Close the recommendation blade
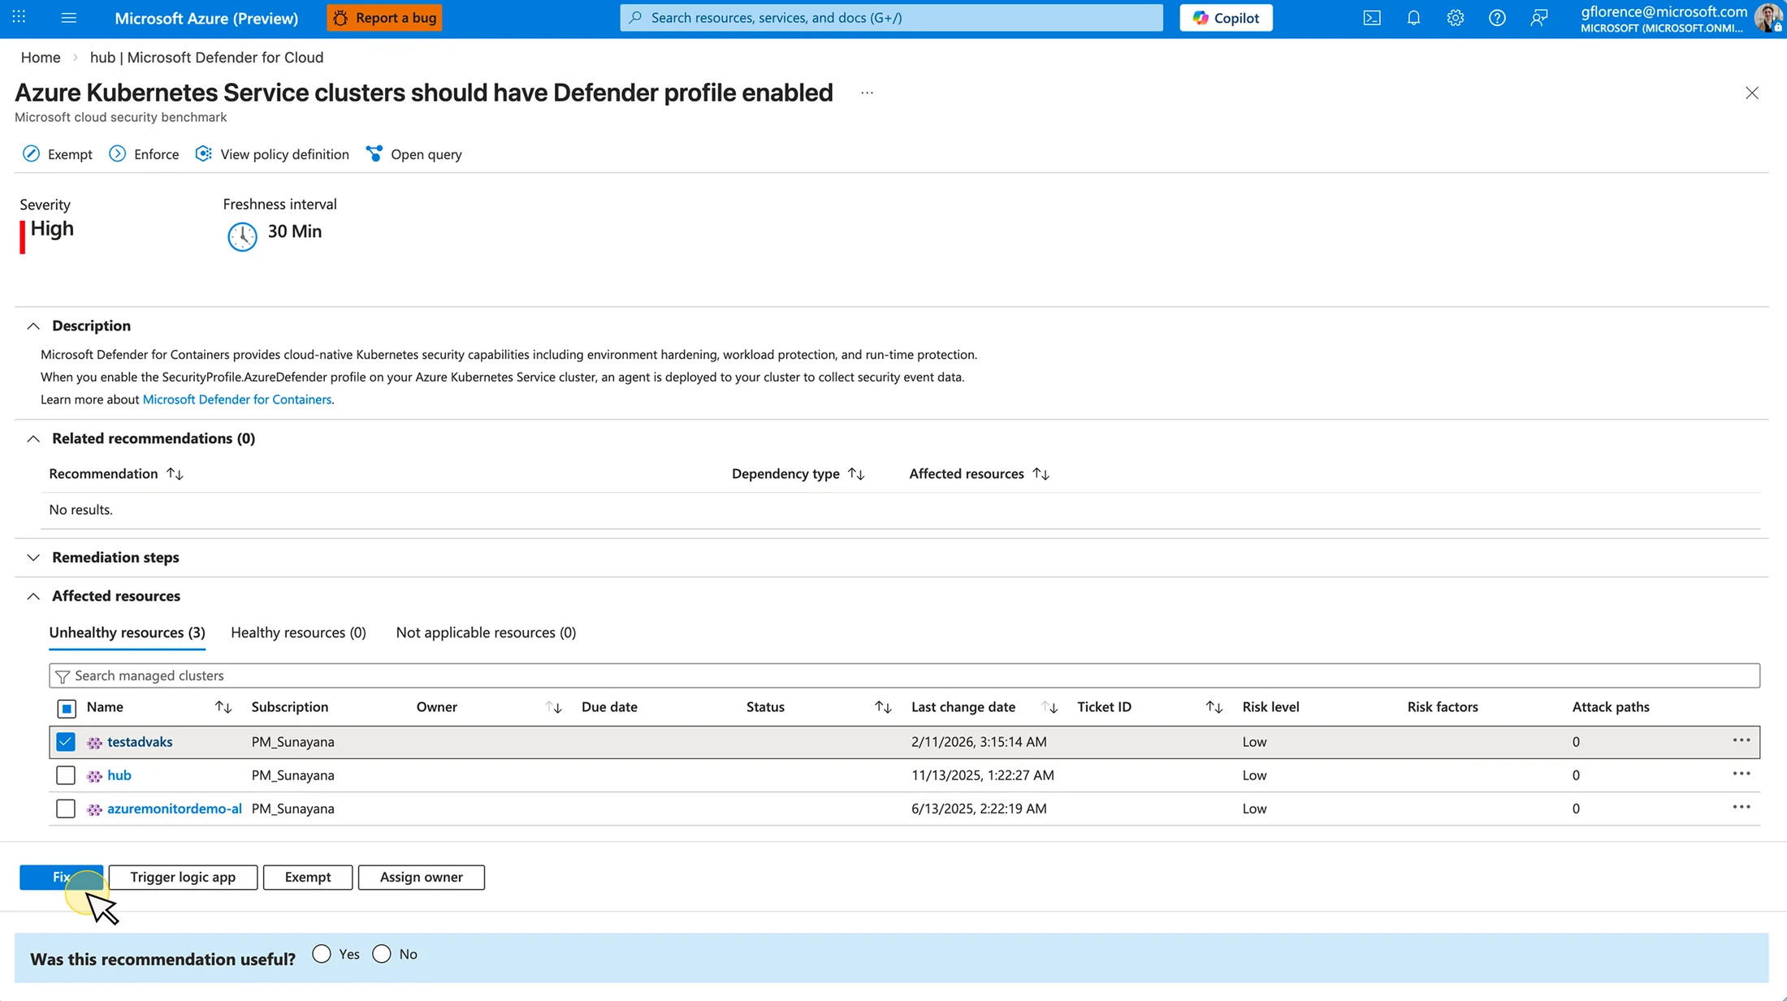 1752,93
